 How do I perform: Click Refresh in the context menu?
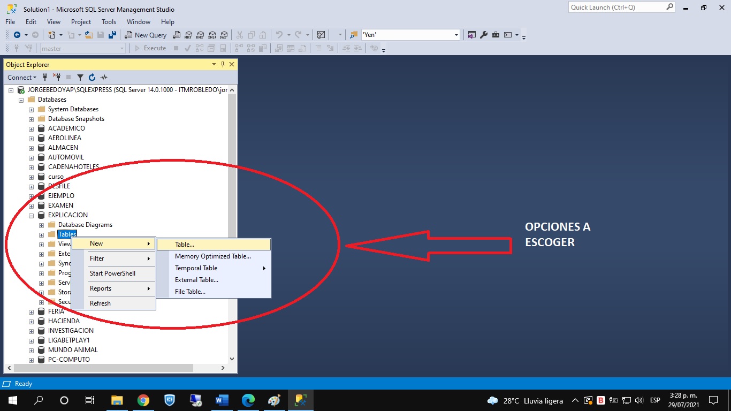click(x=113, y=303)
